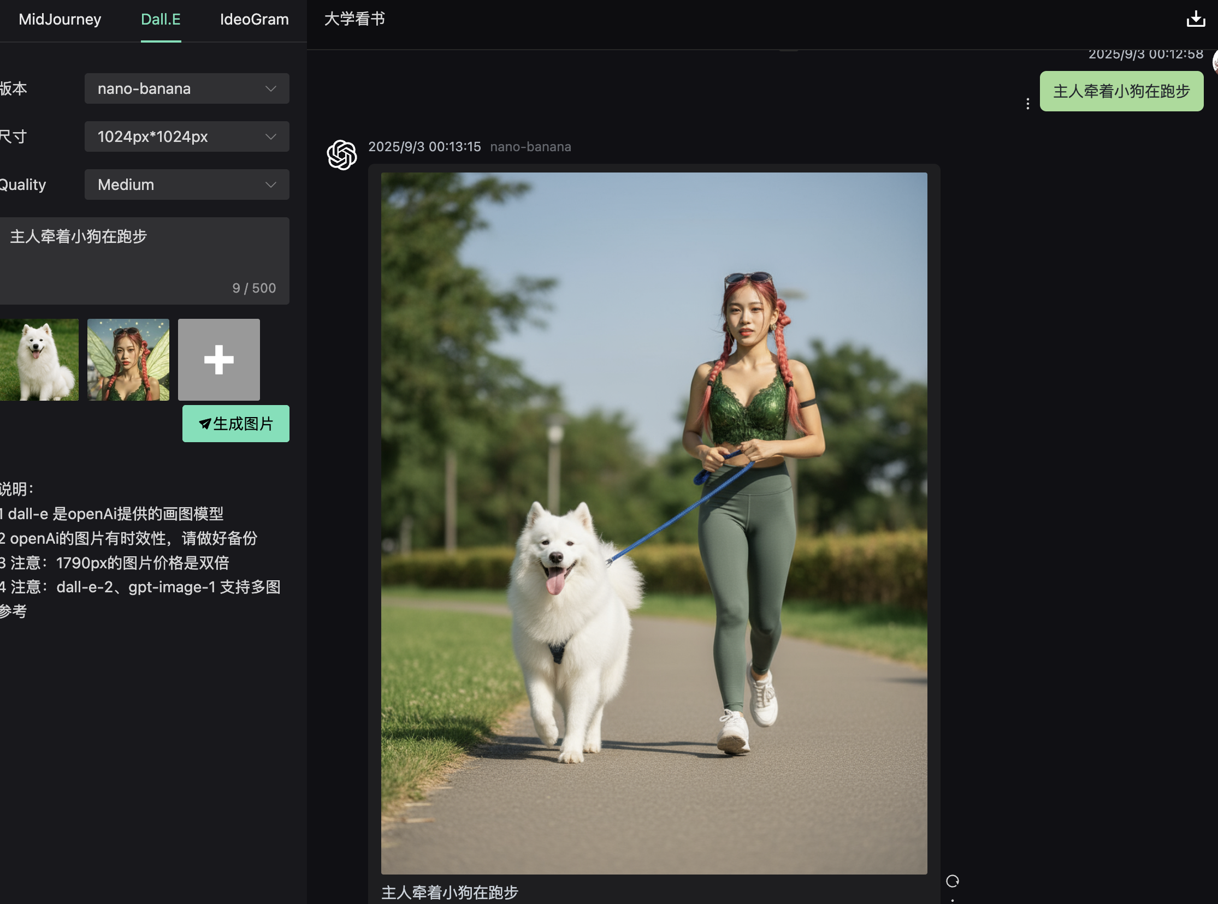Switch to the IdeoGram tab
This screenshot has height=904, width=1218.
pos(254,20)
